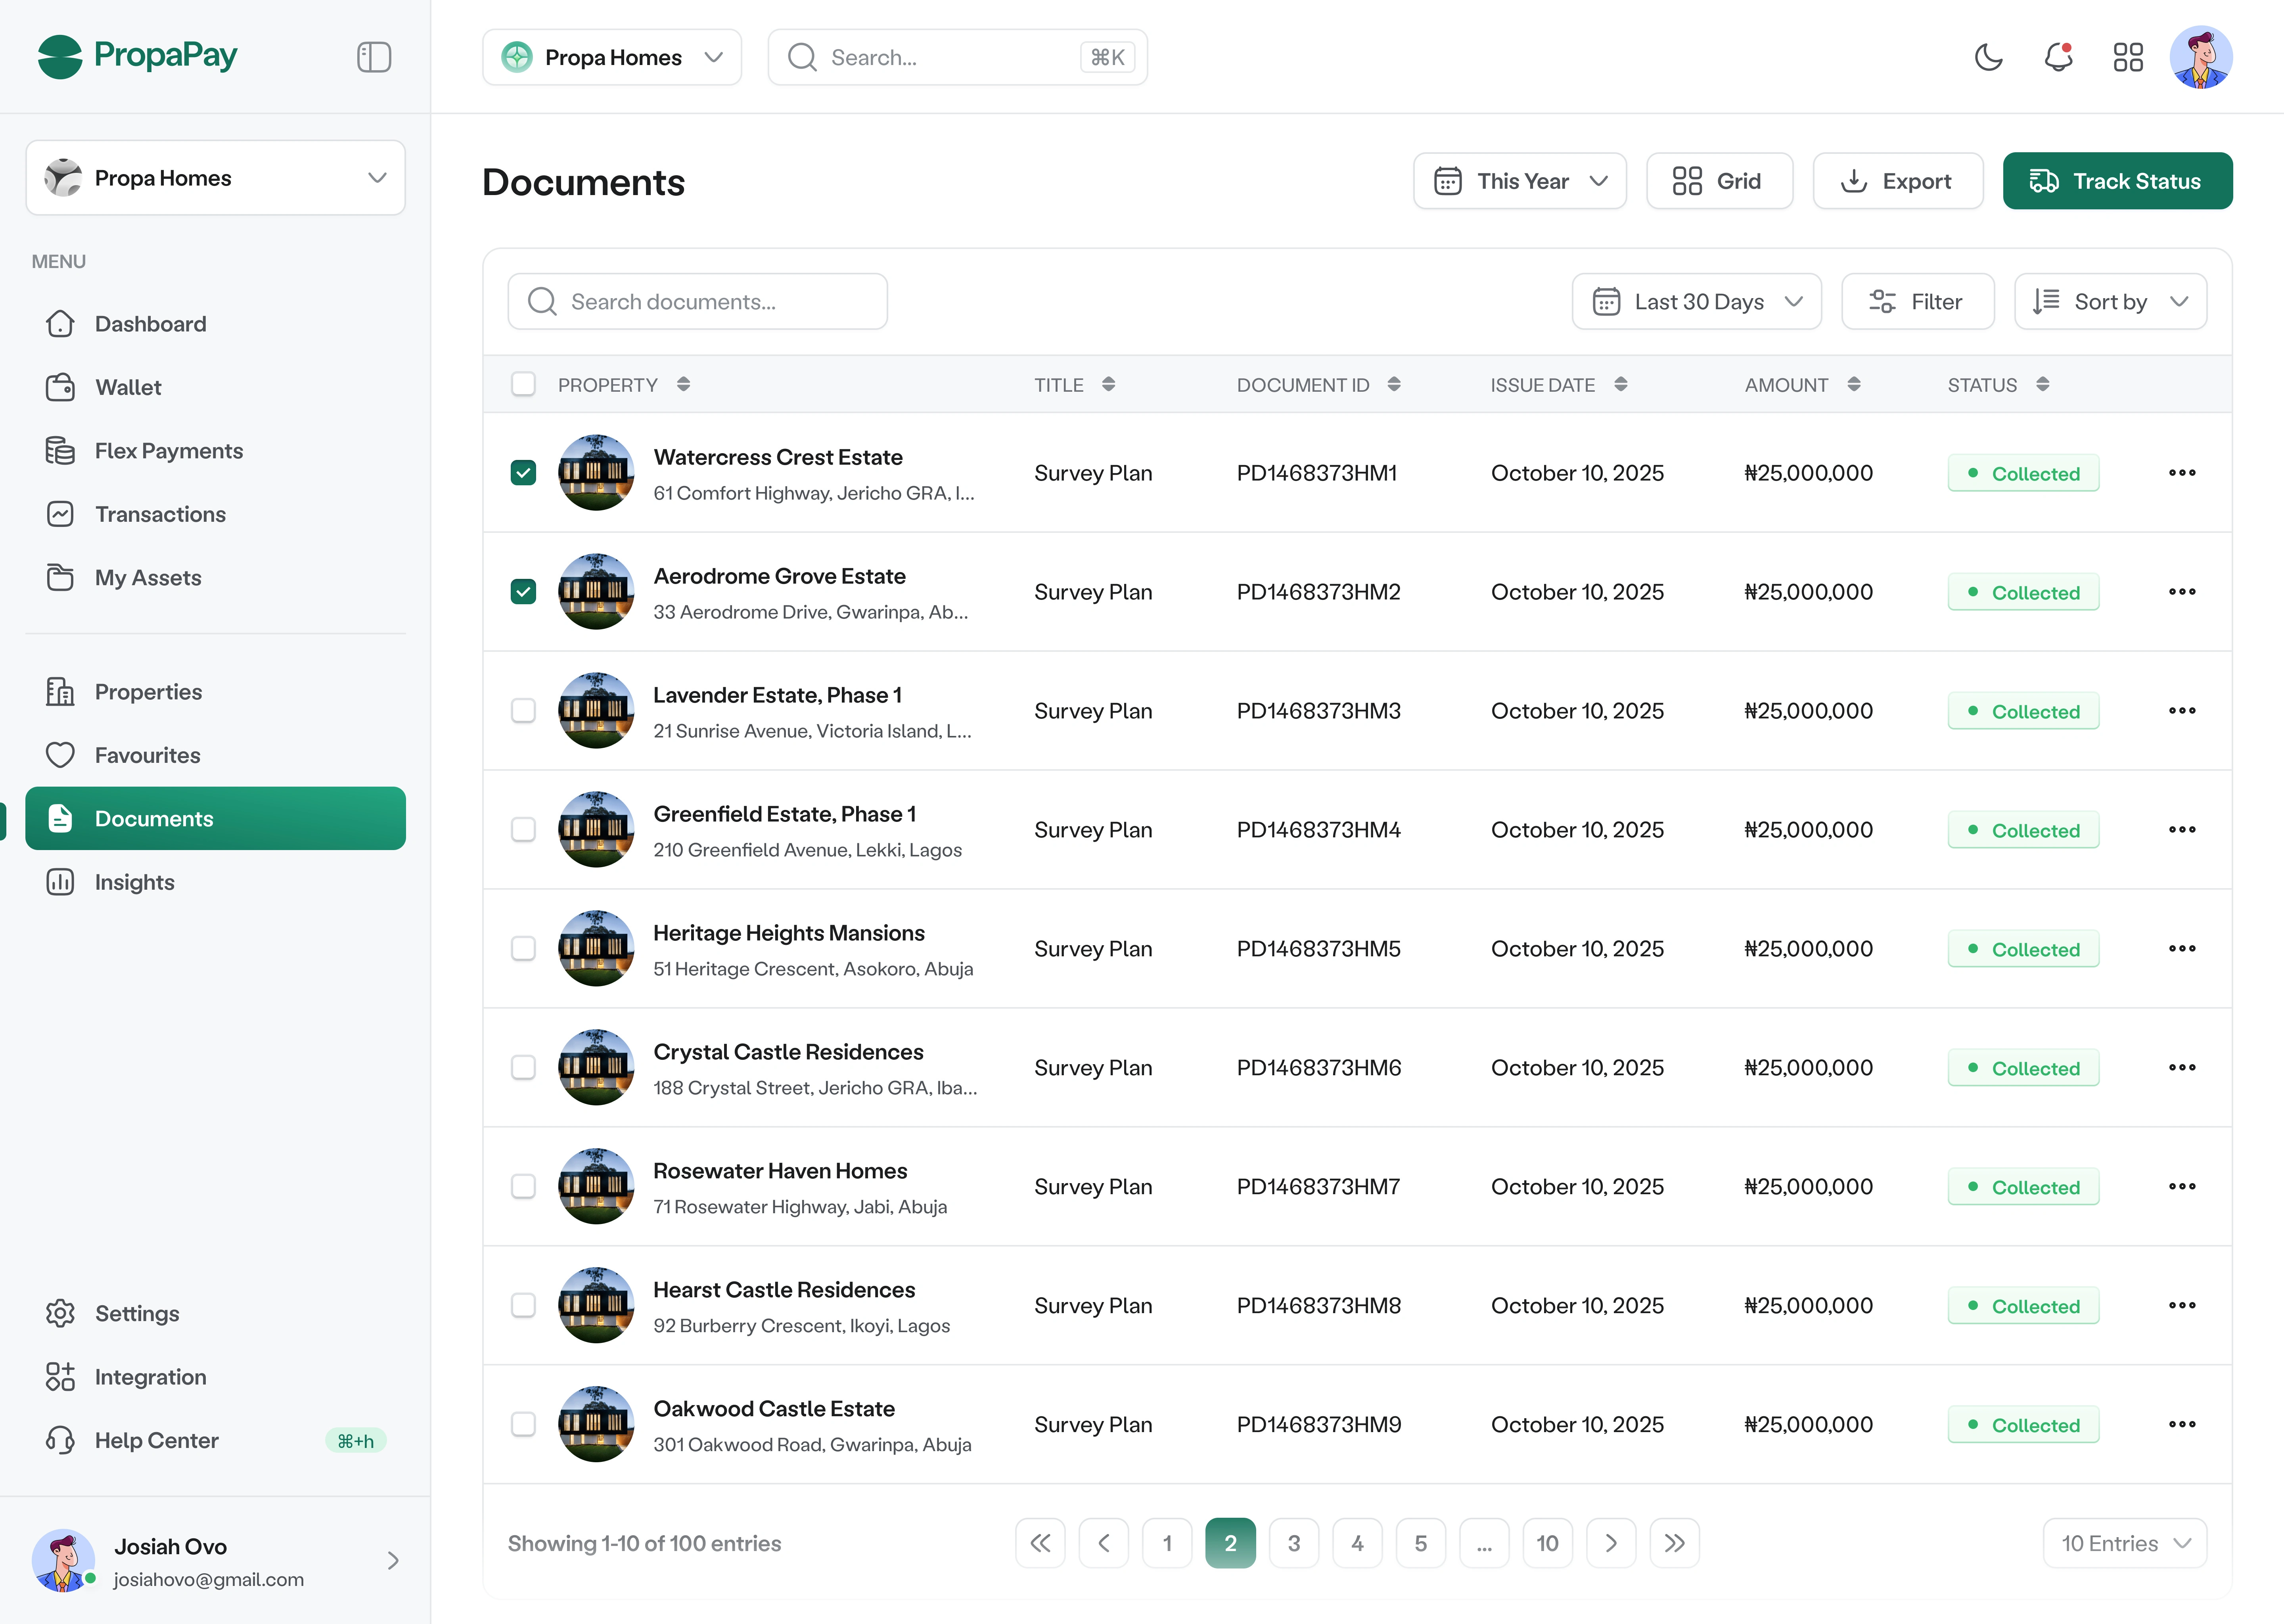The image size is (2284, 1624).
Task: Uncheck Aerodrome Grove Estate row checkbox
Action: (x=523, y=592)
